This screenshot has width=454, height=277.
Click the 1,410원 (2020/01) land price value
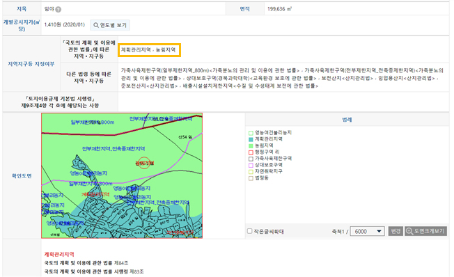(x=65, y=25)
